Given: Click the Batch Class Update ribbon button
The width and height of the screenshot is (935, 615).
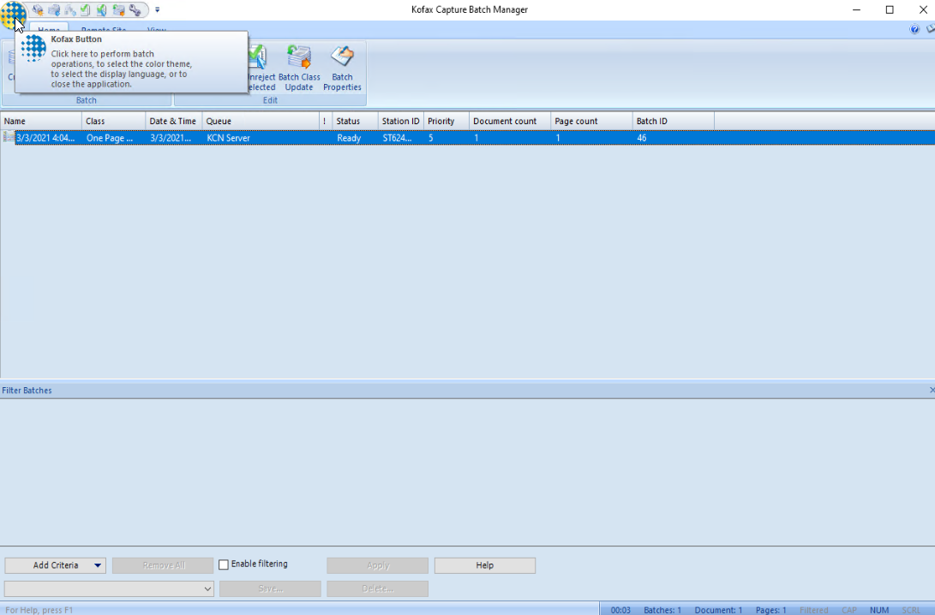Looking at the screenshot, I should tap(299, 69).
